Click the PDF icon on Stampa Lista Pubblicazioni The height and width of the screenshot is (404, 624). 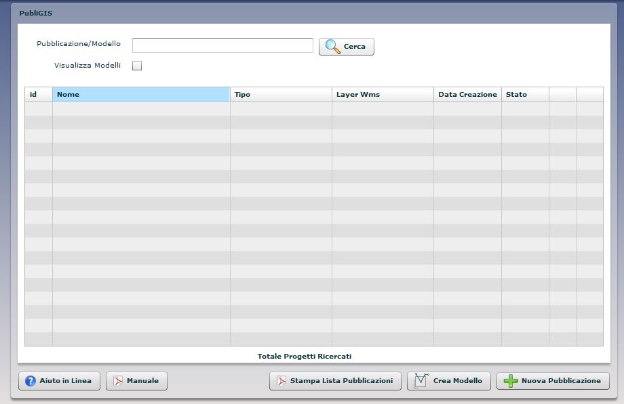tap(281, 381)
